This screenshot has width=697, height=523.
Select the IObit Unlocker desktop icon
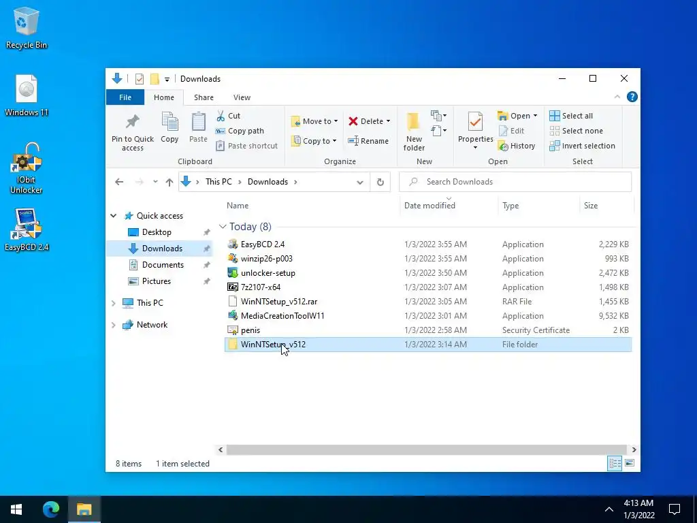click(27, 168)
